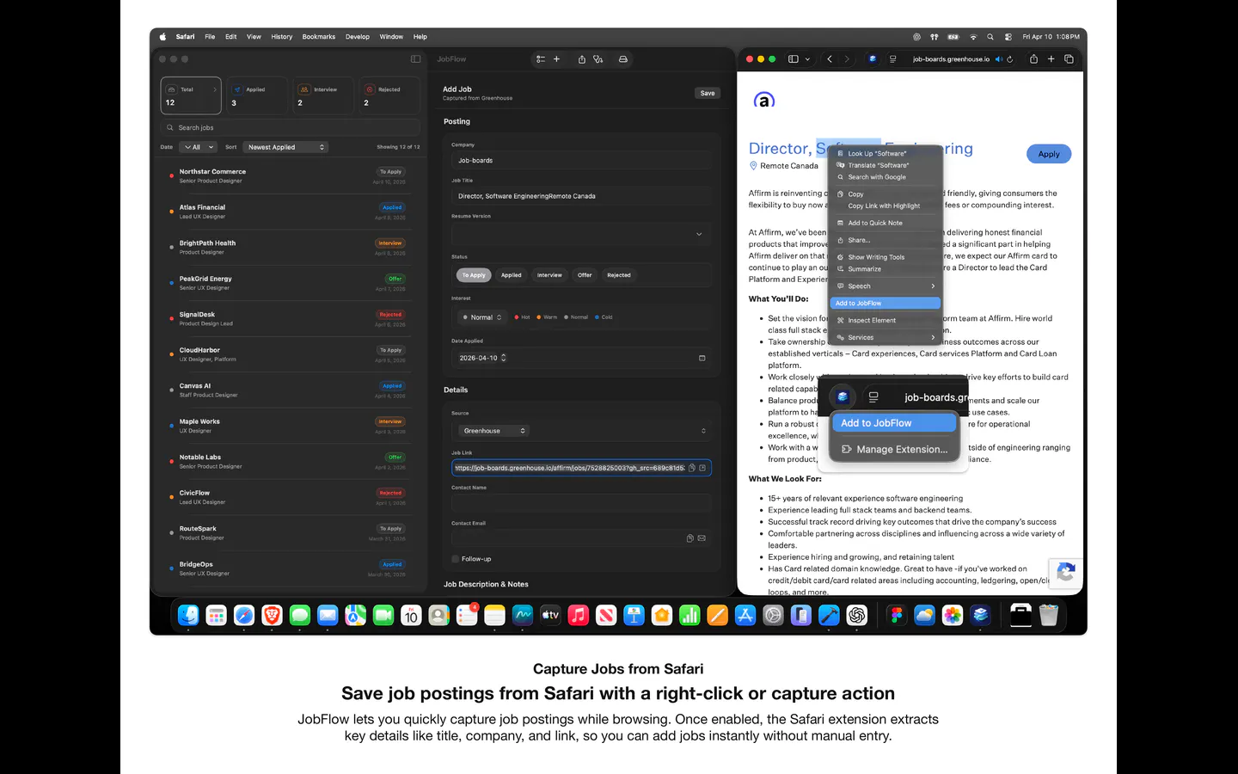The height and width of the screenshot is (774, 1238).
Task: Open the Northstar Commerce job row
Action: pos(288,176)
